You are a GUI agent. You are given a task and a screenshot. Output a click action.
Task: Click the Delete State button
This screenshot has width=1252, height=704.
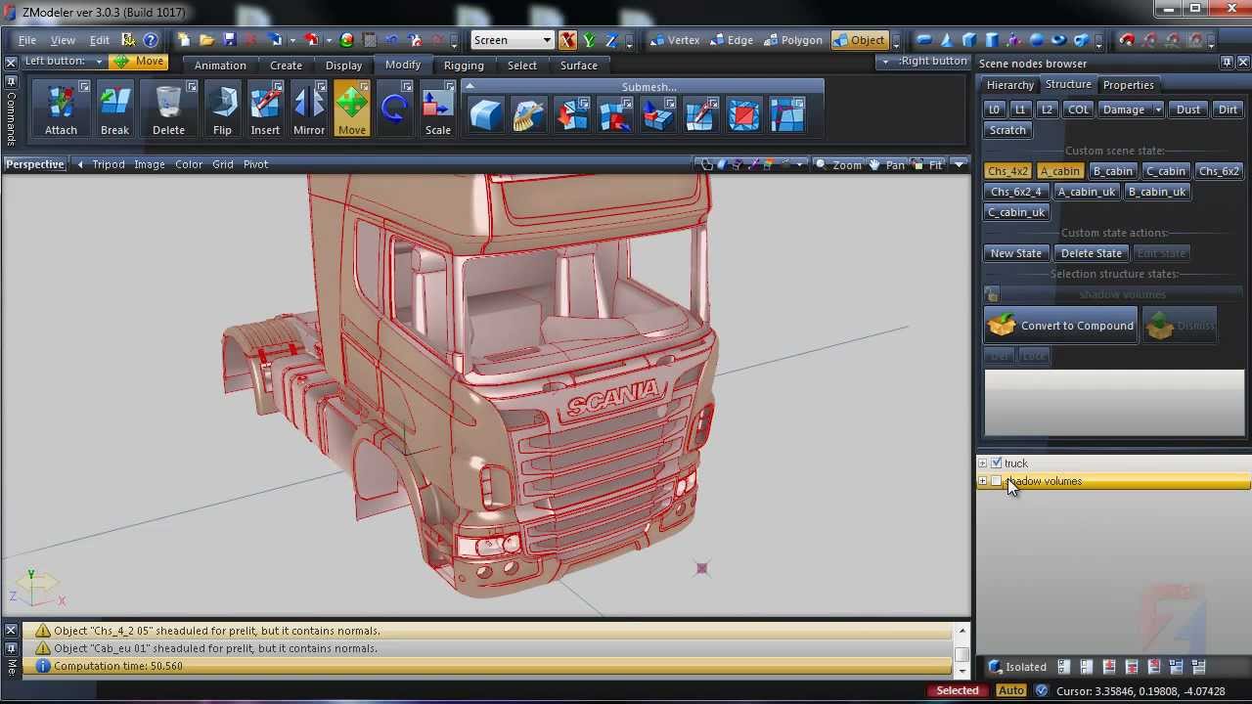point(1091,253)
